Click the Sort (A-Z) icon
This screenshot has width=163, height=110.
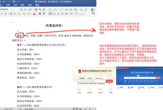[x=81, y=9]
